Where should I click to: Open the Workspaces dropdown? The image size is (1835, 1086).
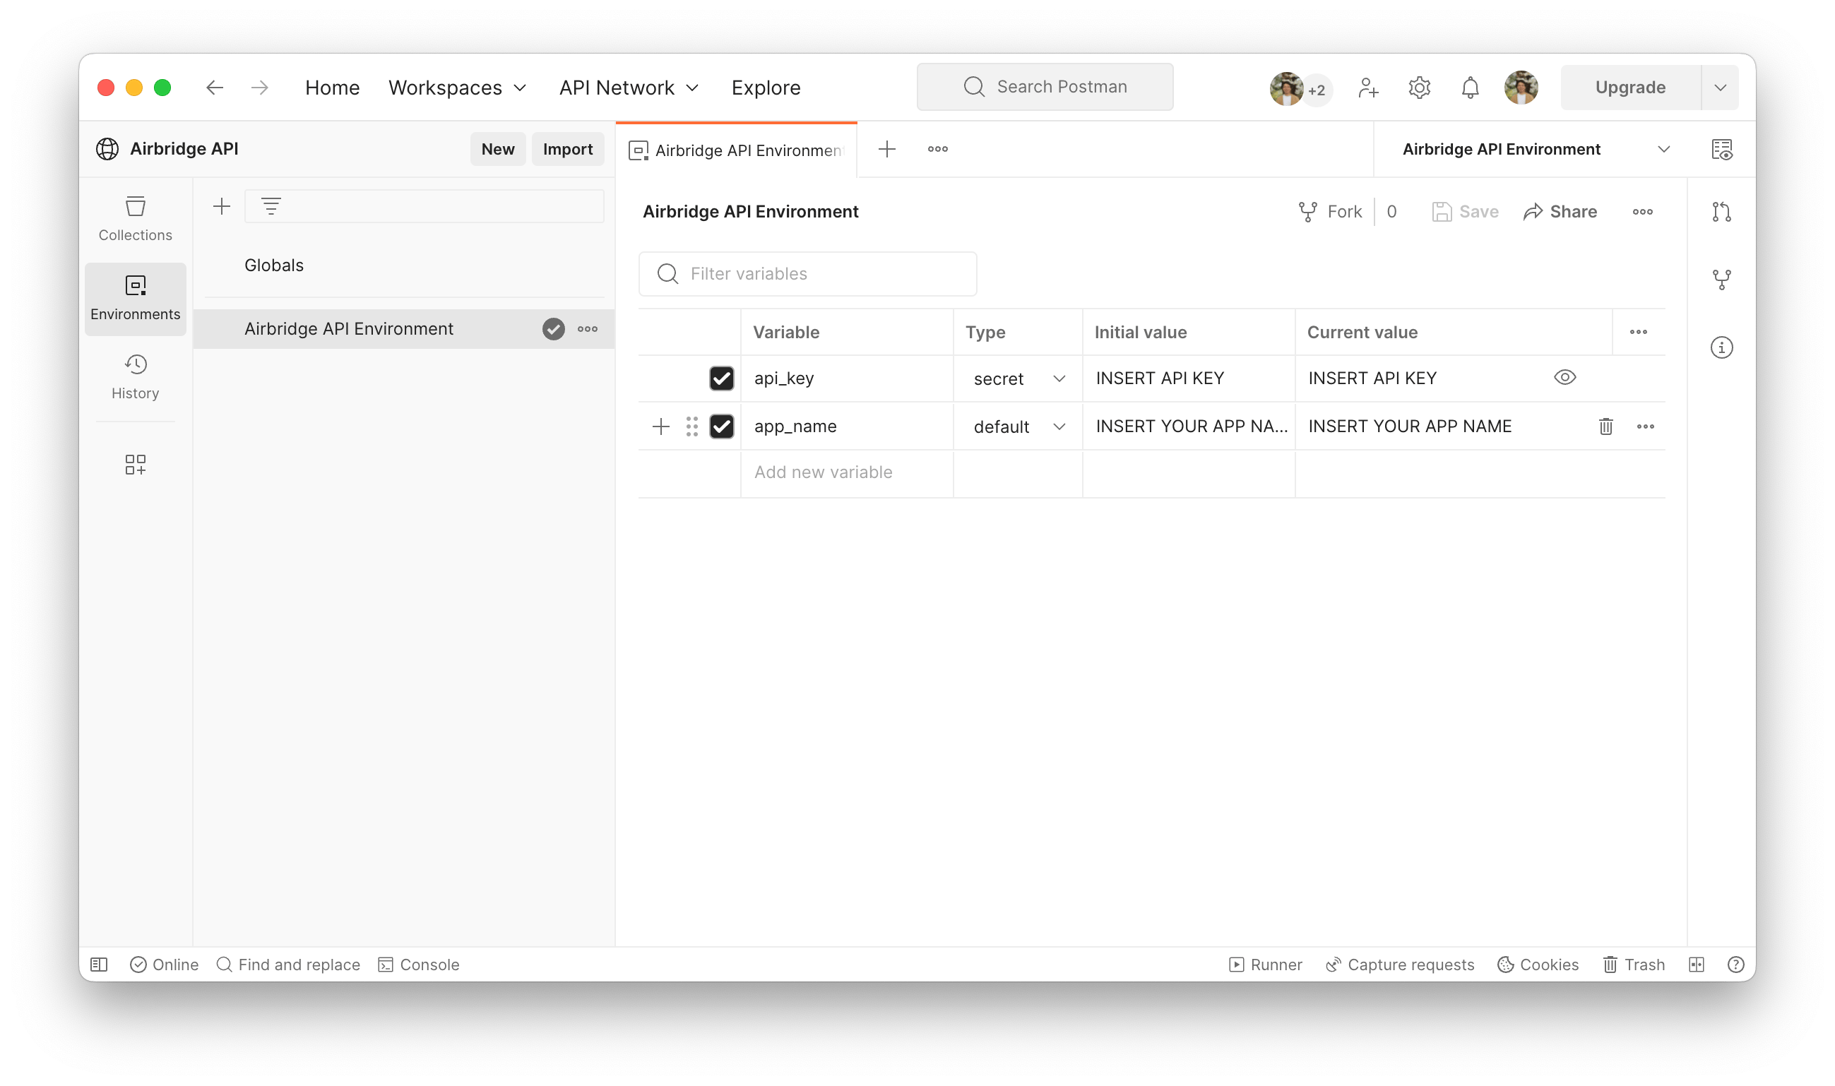pos(458,88)
